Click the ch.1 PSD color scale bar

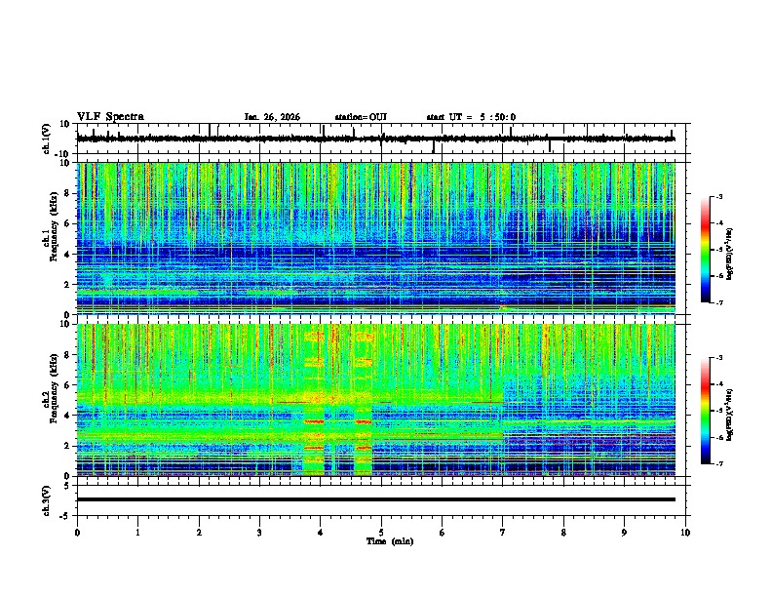click(705, 249)
